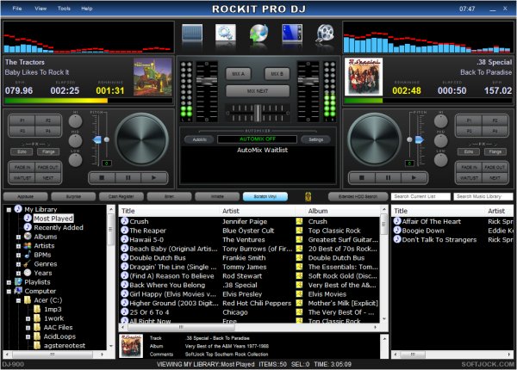Sort the main track list by Artist column

[x=257, y=211]
